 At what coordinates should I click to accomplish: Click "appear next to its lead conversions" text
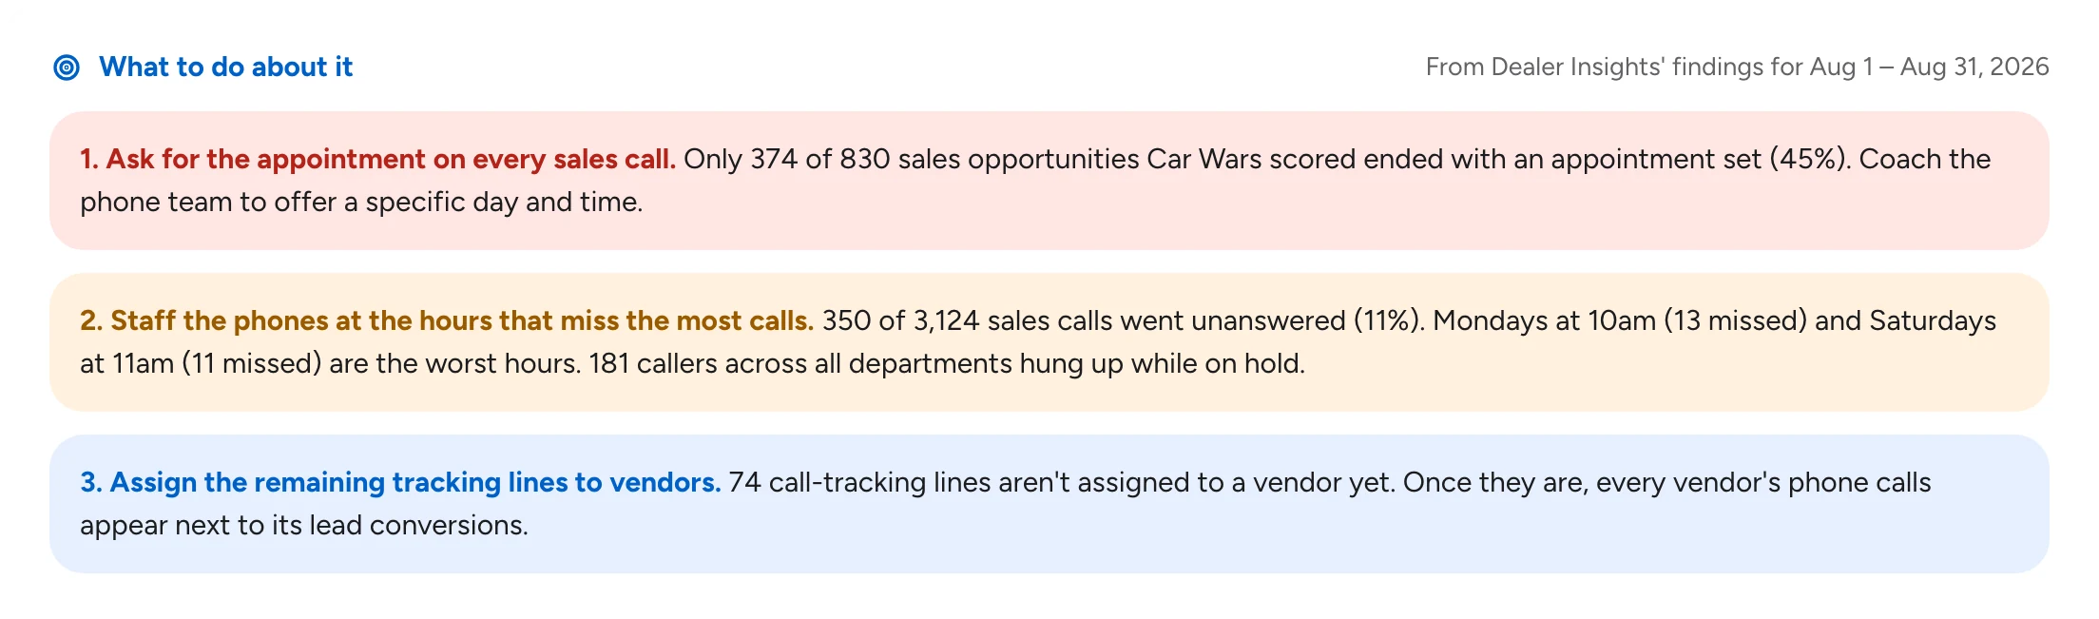coord(304,525)
